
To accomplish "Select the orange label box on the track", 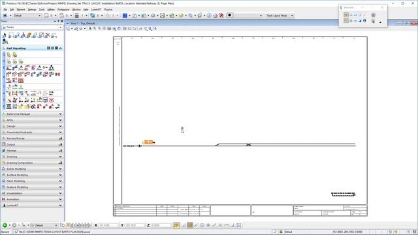I will [x=148, y=142].
